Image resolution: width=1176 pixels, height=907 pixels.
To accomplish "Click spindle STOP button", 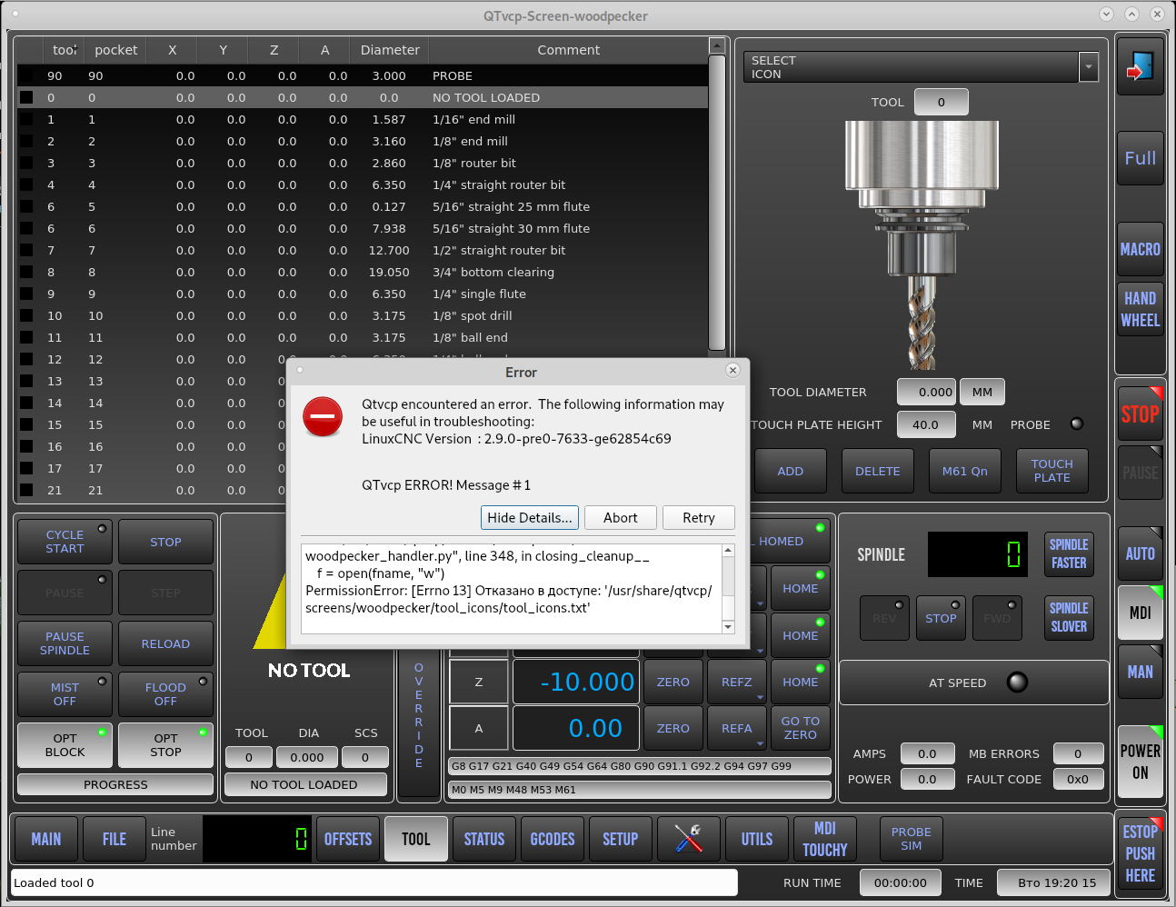I will [x=941, y=618].
